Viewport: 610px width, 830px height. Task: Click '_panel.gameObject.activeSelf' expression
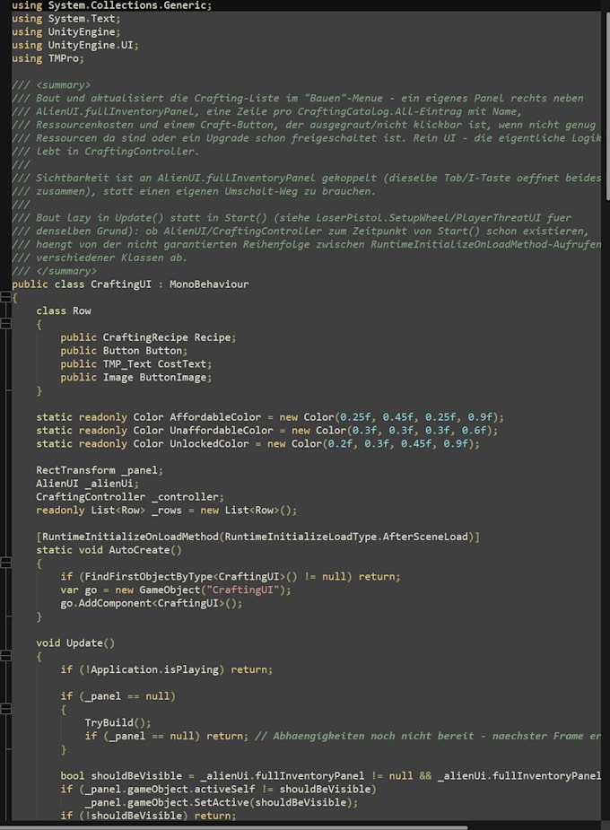pyautogui.click(x=170, y=789)
